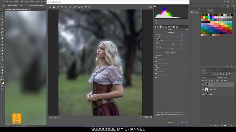Enable Show Transform Controls checkbox

click(x=29, y=5)
